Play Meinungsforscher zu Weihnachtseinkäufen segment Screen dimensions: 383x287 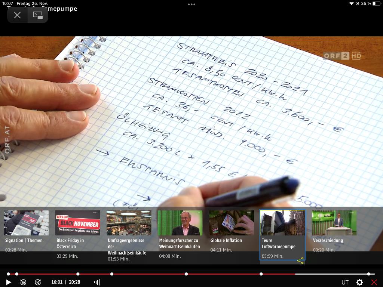[x=180, y=223]
